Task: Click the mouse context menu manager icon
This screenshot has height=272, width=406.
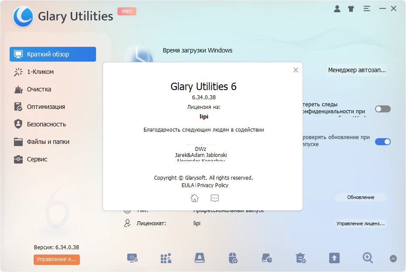Action: [233, 258]
